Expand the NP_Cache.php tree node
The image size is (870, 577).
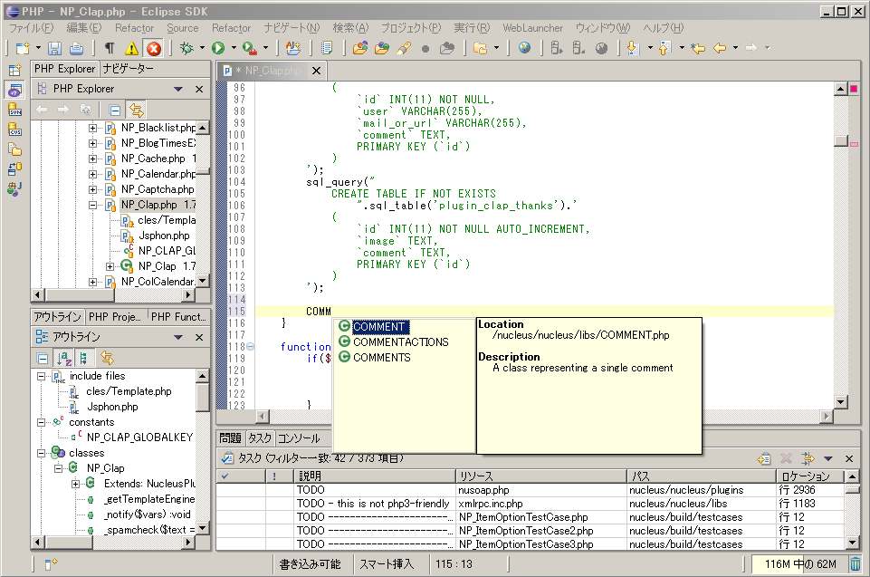(x=92, y=159)
